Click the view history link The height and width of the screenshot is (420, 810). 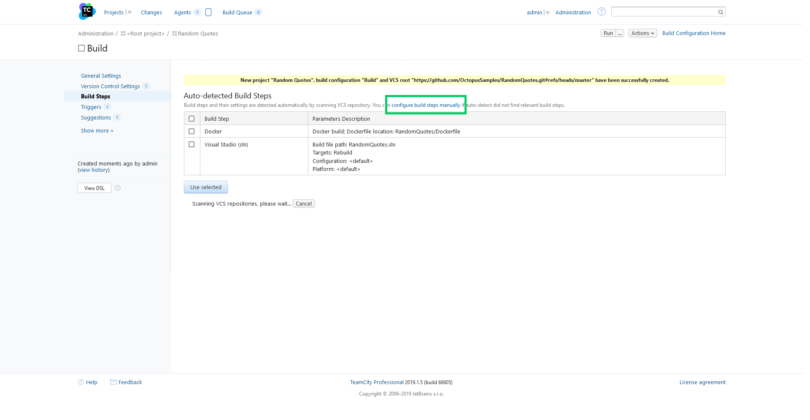(94, 170)
